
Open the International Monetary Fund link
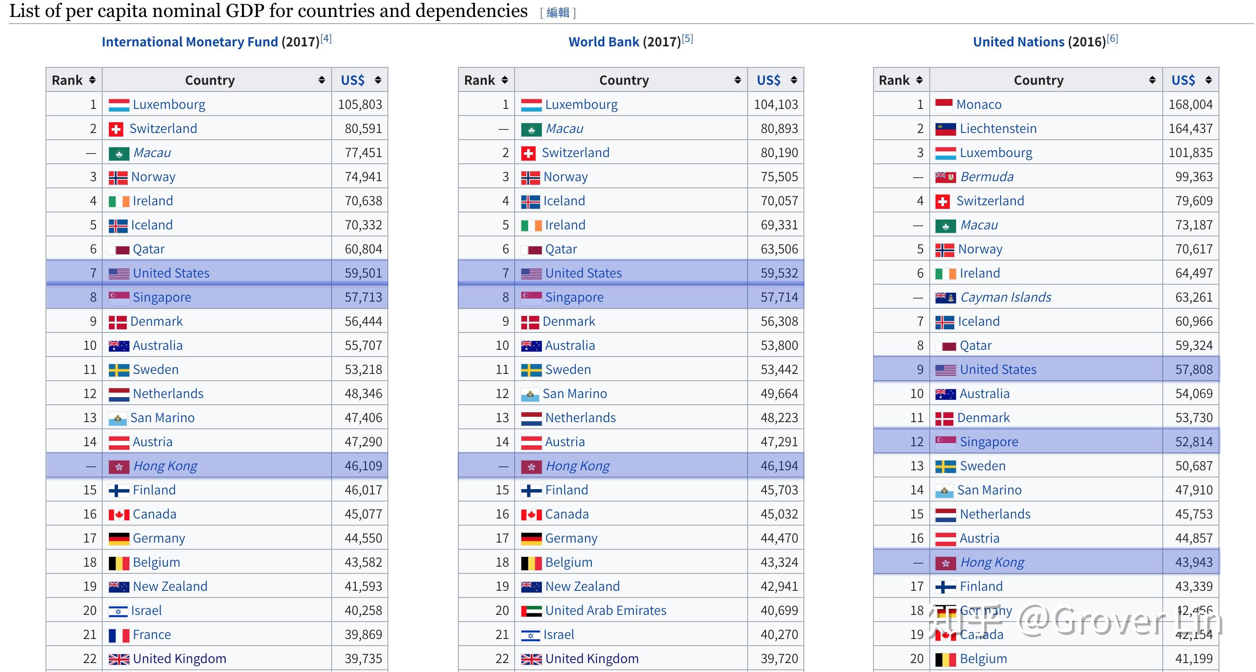coord(190,42)
